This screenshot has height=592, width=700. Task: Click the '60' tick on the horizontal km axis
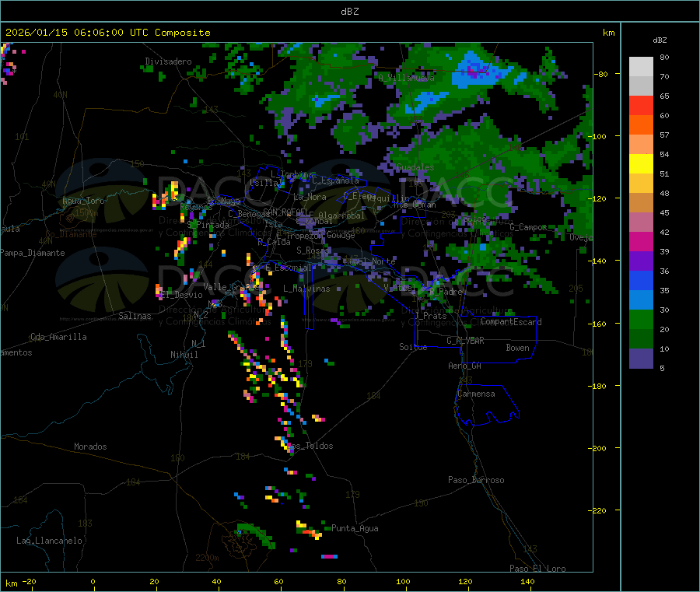278,581
